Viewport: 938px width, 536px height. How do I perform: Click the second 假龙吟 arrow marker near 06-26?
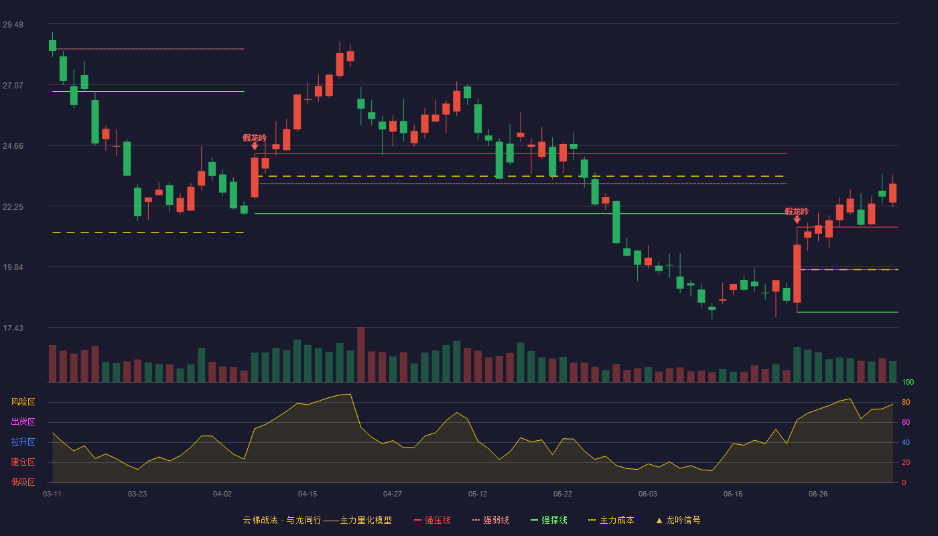[x=797, y=220]
